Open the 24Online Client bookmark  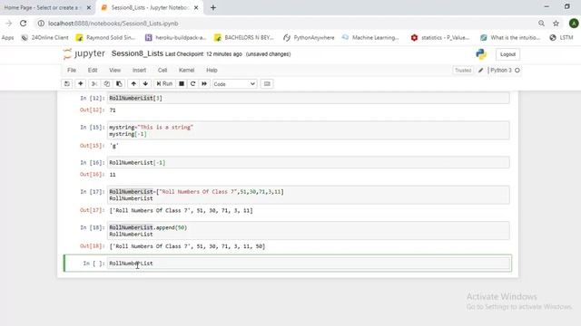(x=44, y=38)
